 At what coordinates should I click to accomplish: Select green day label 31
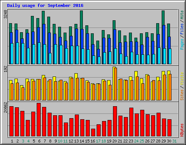point(174,141)
